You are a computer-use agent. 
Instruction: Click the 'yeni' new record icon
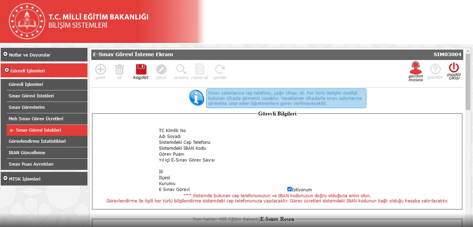coord(100,70)
